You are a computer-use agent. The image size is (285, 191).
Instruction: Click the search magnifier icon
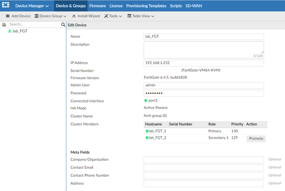63,25
